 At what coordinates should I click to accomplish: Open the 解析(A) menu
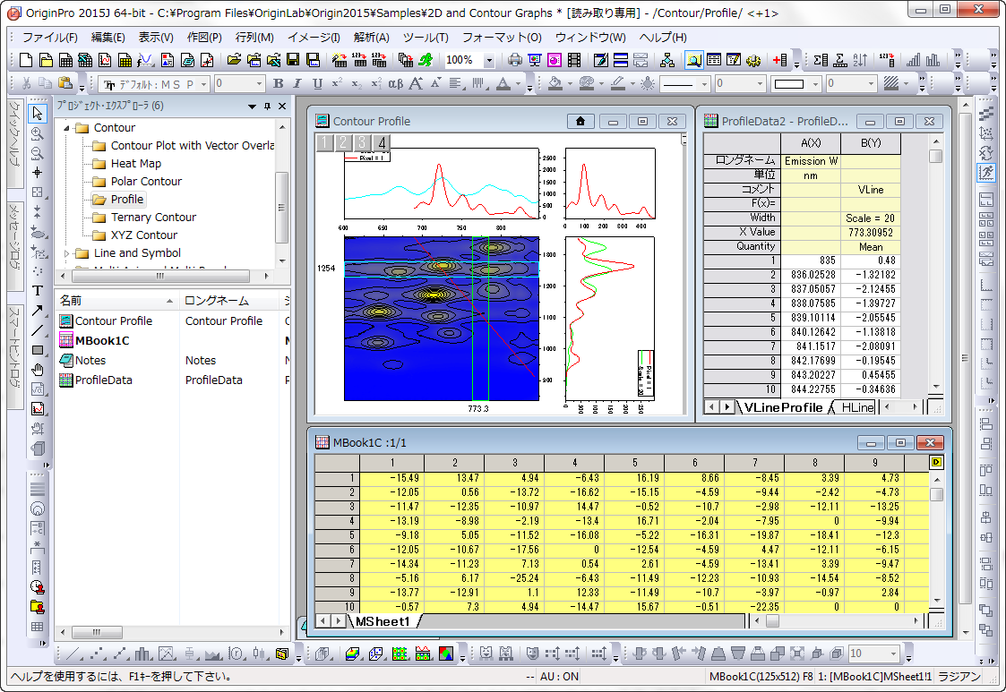(371, 38)
